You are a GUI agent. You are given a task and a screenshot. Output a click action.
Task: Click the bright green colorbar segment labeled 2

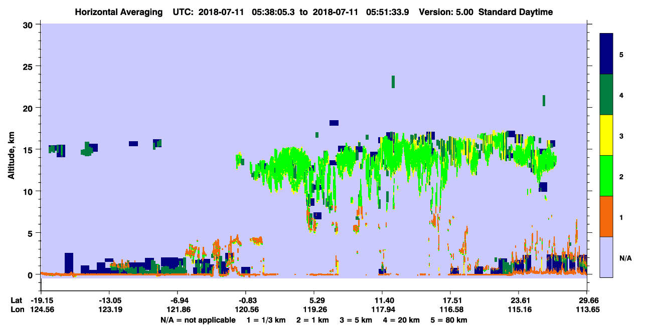tap(606, 175)
